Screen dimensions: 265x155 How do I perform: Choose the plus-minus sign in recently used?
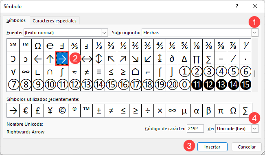coord(99,110)
